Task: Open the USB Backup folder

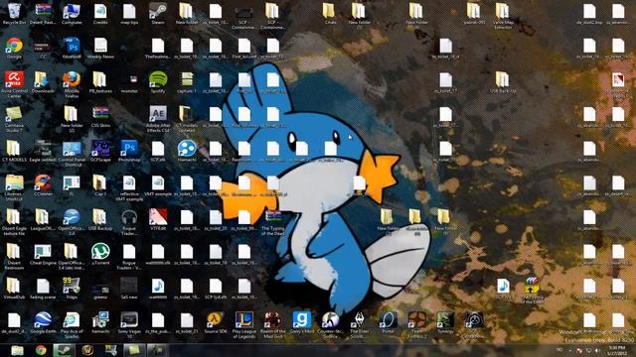Action: click(100, 220)
